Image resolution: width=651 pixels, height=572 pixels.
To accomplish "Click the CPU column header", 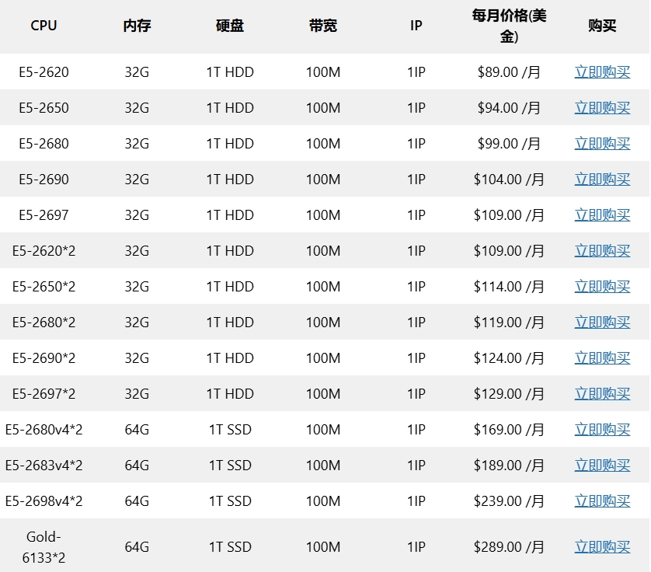I will pos(44,25).
